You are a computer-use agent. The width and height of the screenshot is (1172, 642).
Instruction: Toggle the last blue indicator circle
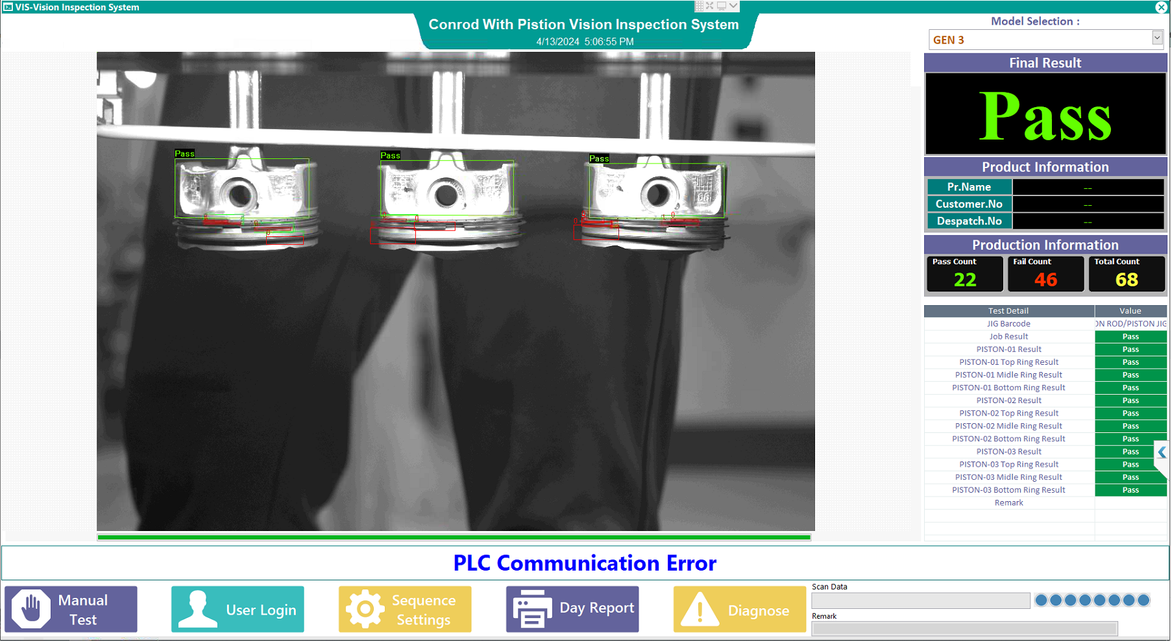[1143, 600]
